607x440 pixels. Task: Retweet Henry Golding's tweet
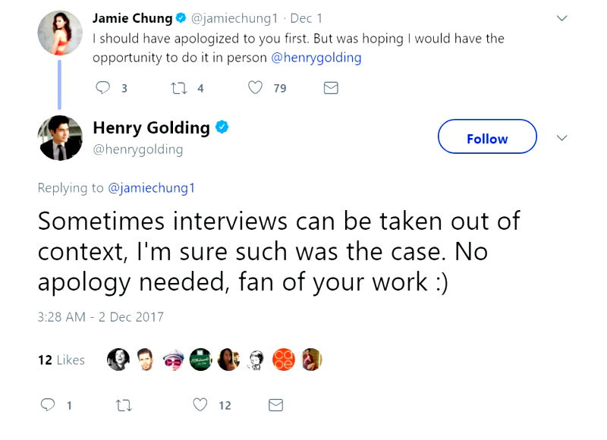[x=123, y=405]
